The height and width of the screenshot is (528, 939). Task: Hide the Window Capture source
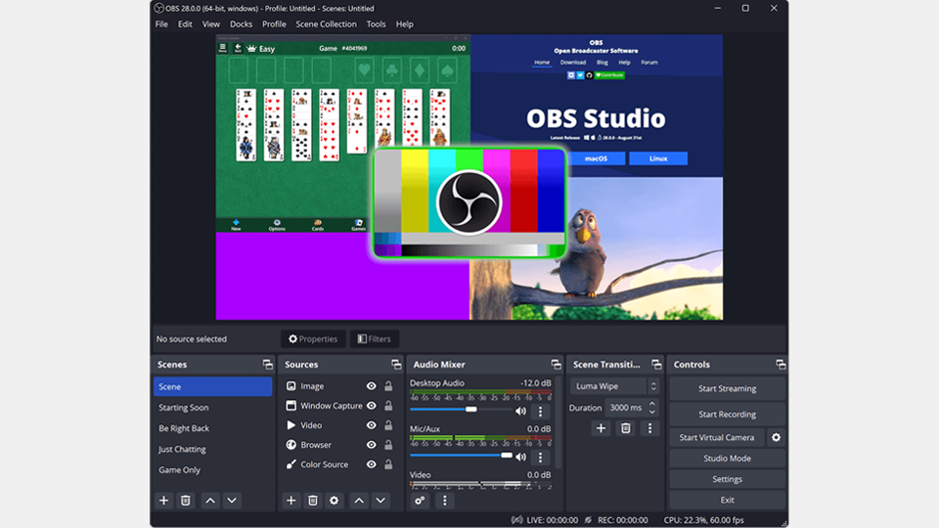tap(372, 406)
